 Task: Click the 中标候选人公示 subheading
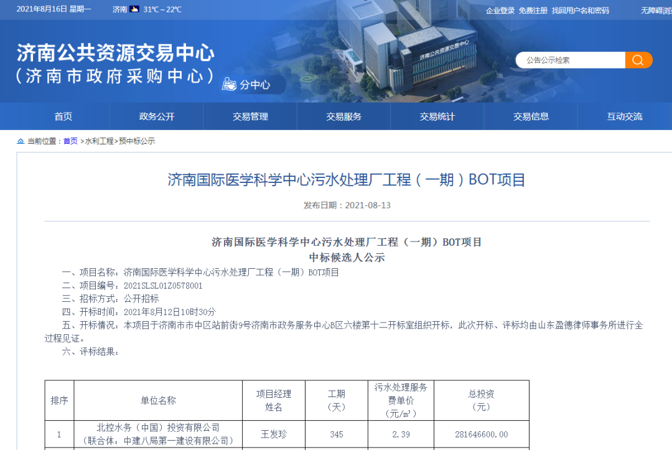click(x=347, y=258)
